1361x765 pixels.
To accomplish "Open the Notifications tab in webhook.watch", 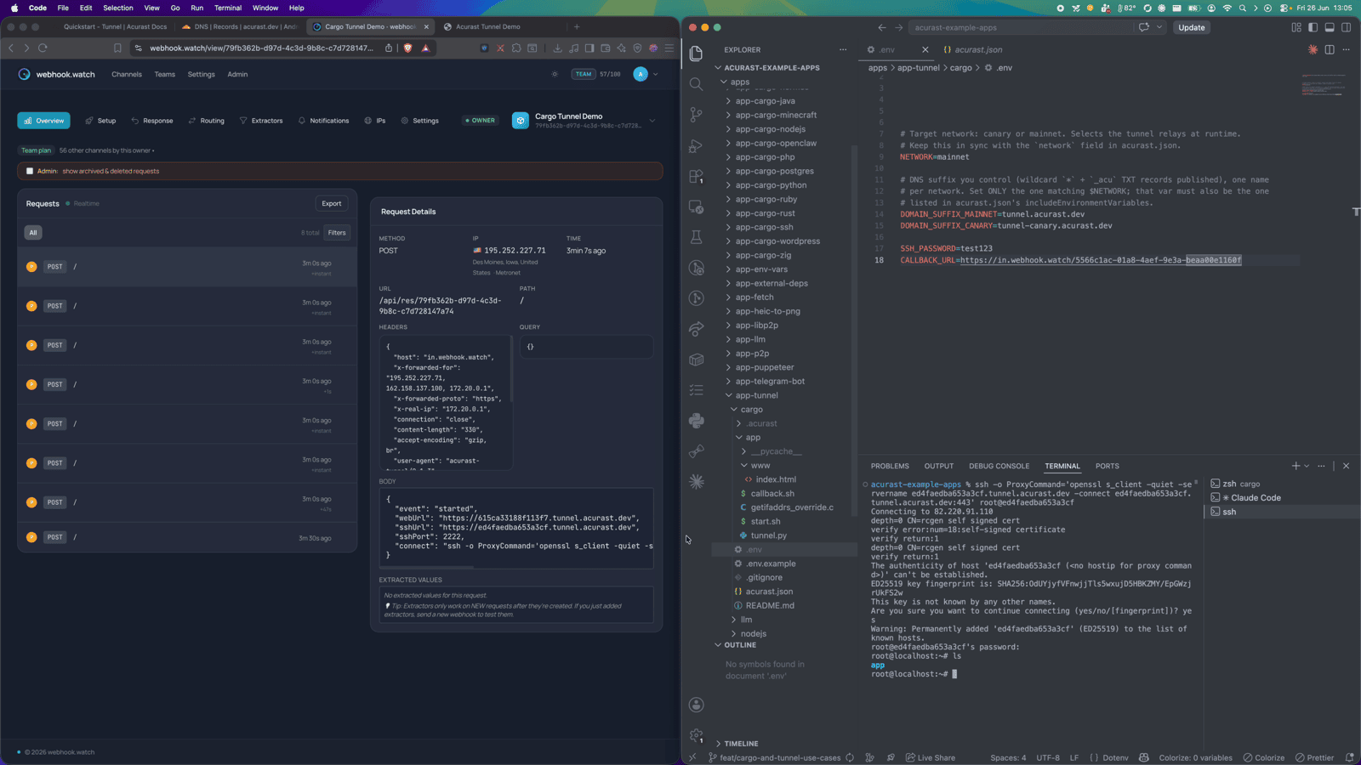I will (x=323, y=121).
